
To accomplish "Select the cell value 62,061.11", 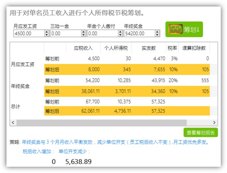I will (x=90, y=111).
